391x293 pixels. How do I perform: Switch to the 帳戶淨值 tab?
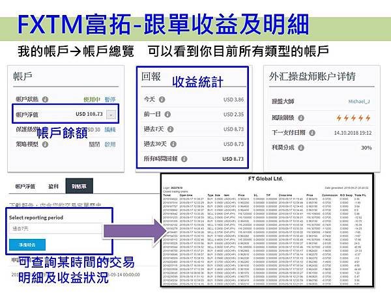point(25,186)
